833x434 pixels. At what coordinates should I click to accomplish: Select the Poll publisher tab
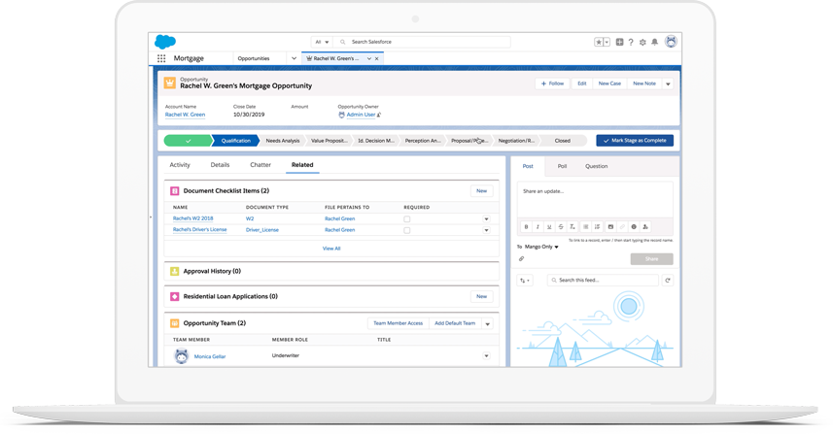pyautogui.click(x=562, y=166)
